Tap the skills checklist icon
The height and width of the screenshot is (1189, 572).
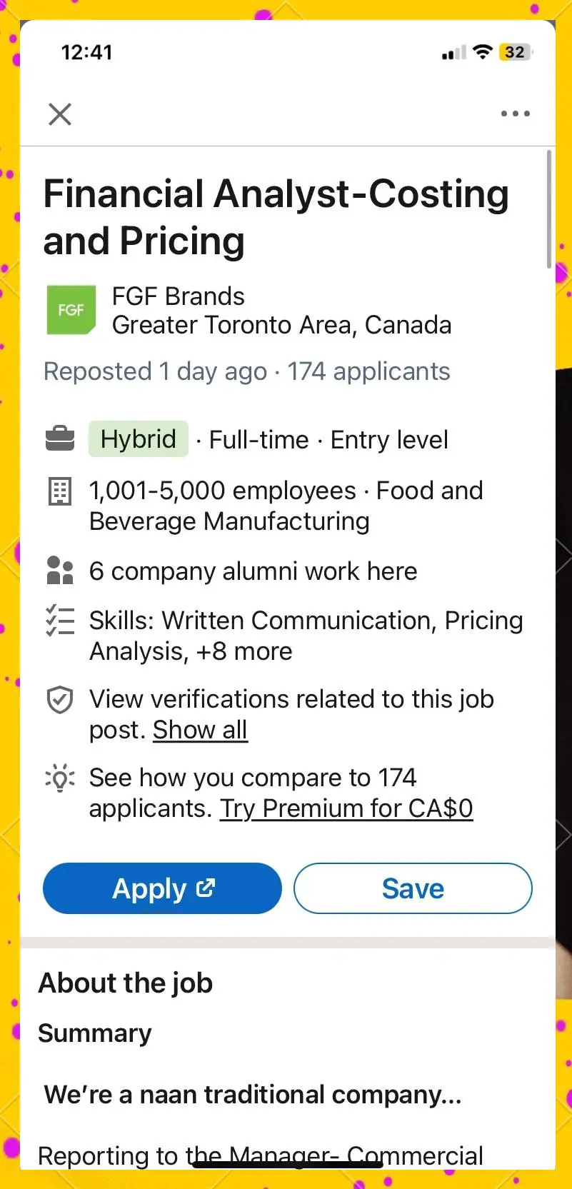coord(60,621)
